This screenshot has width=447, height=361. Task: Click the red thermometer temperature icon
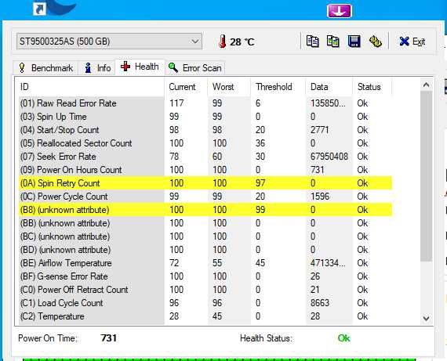click(223, 42)
